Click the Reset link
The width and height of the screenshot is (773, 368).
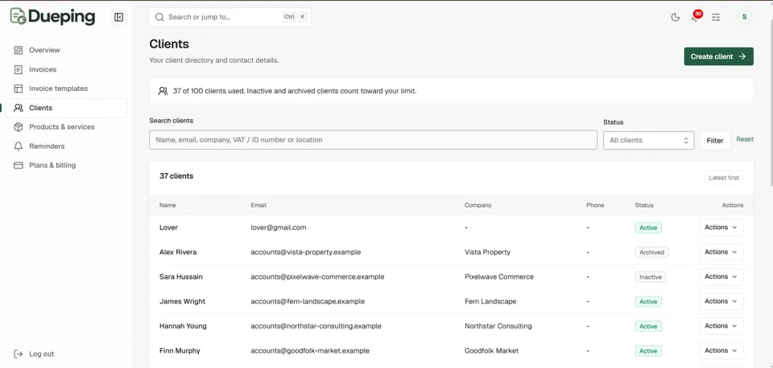point(745,139)
